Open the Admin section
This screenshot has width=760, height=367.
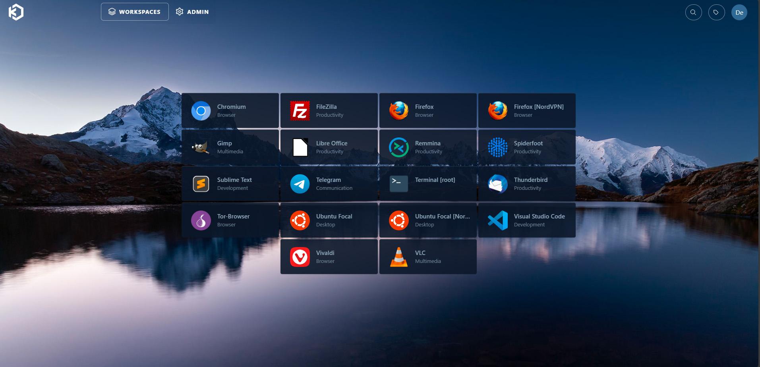click(x=192, y=12)
